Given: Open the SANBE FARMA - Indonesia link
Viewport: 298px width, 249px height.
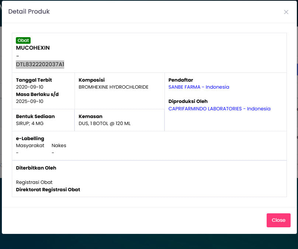Looking at the screenshot, I should (x=198, y=87).
